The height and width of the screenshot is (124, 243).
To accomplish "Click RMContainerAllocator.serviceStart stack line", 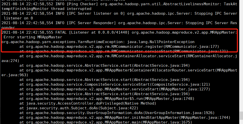I will point(119,59).
